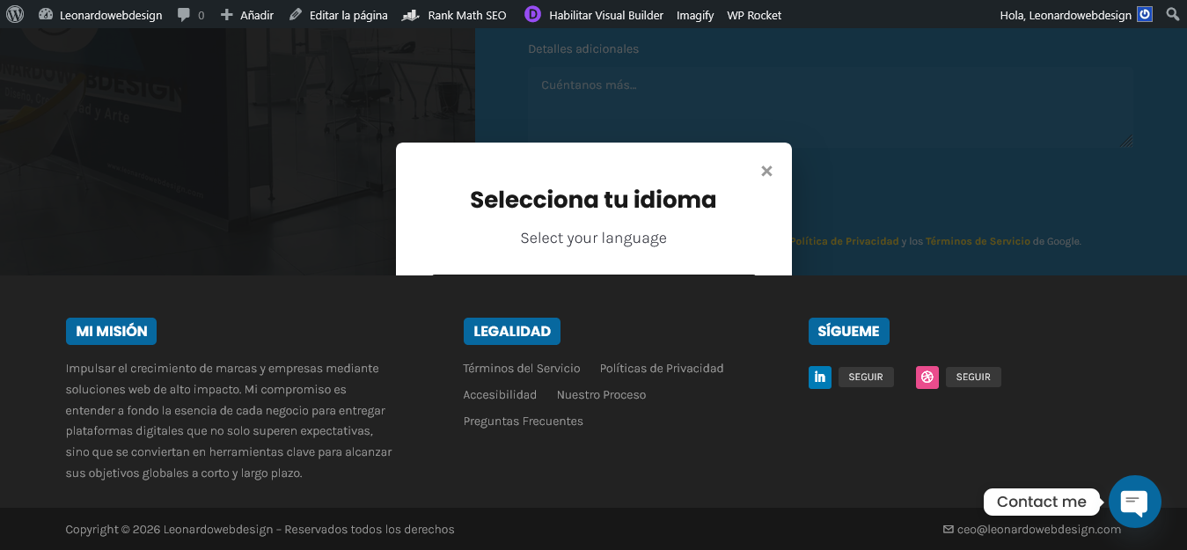This screenshot has width=1187, height=550.
Task: Open the WP Rocket menu
Action: [x=754, y=15]
